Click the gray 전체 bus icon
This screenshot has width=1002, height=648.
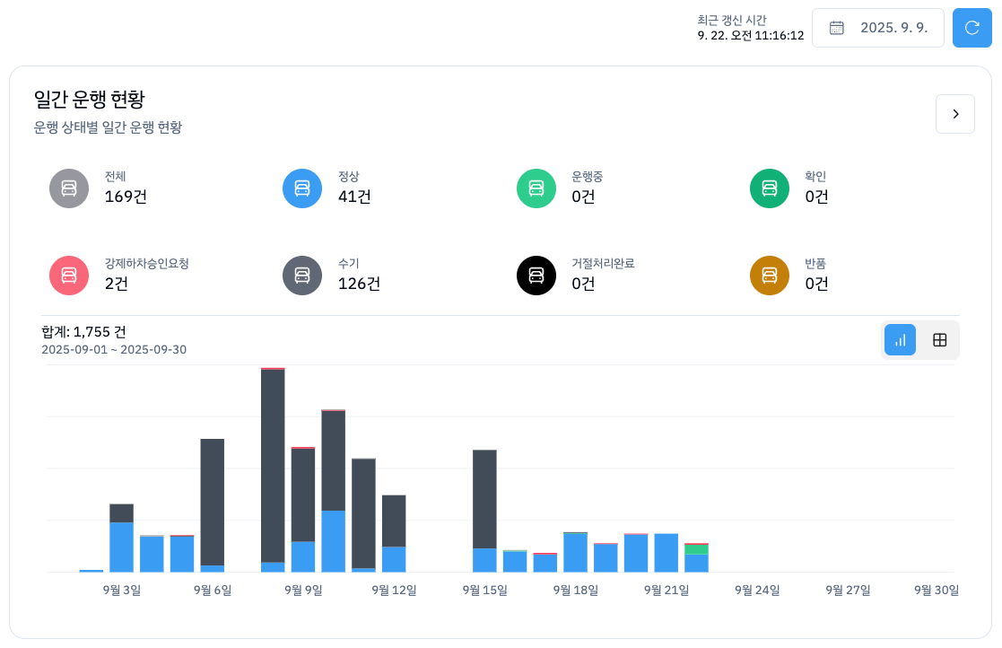[69, 188]
